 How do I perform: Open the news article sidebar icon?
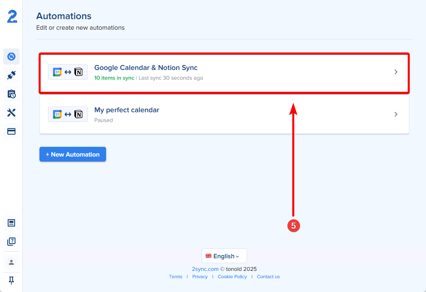point(11,223)
